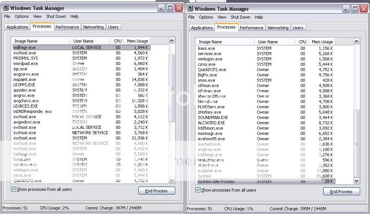The height and width of the screenshot is (214, 370).
Task: Select explorer.exe process in right window
Action: 266,171
